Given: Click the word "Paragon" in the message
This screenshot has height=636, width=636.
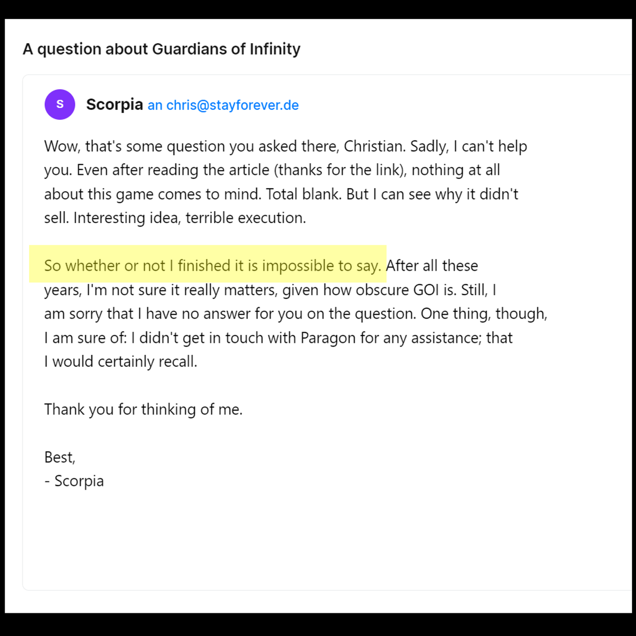Looking at the screenshot, I should click(328, 338).
